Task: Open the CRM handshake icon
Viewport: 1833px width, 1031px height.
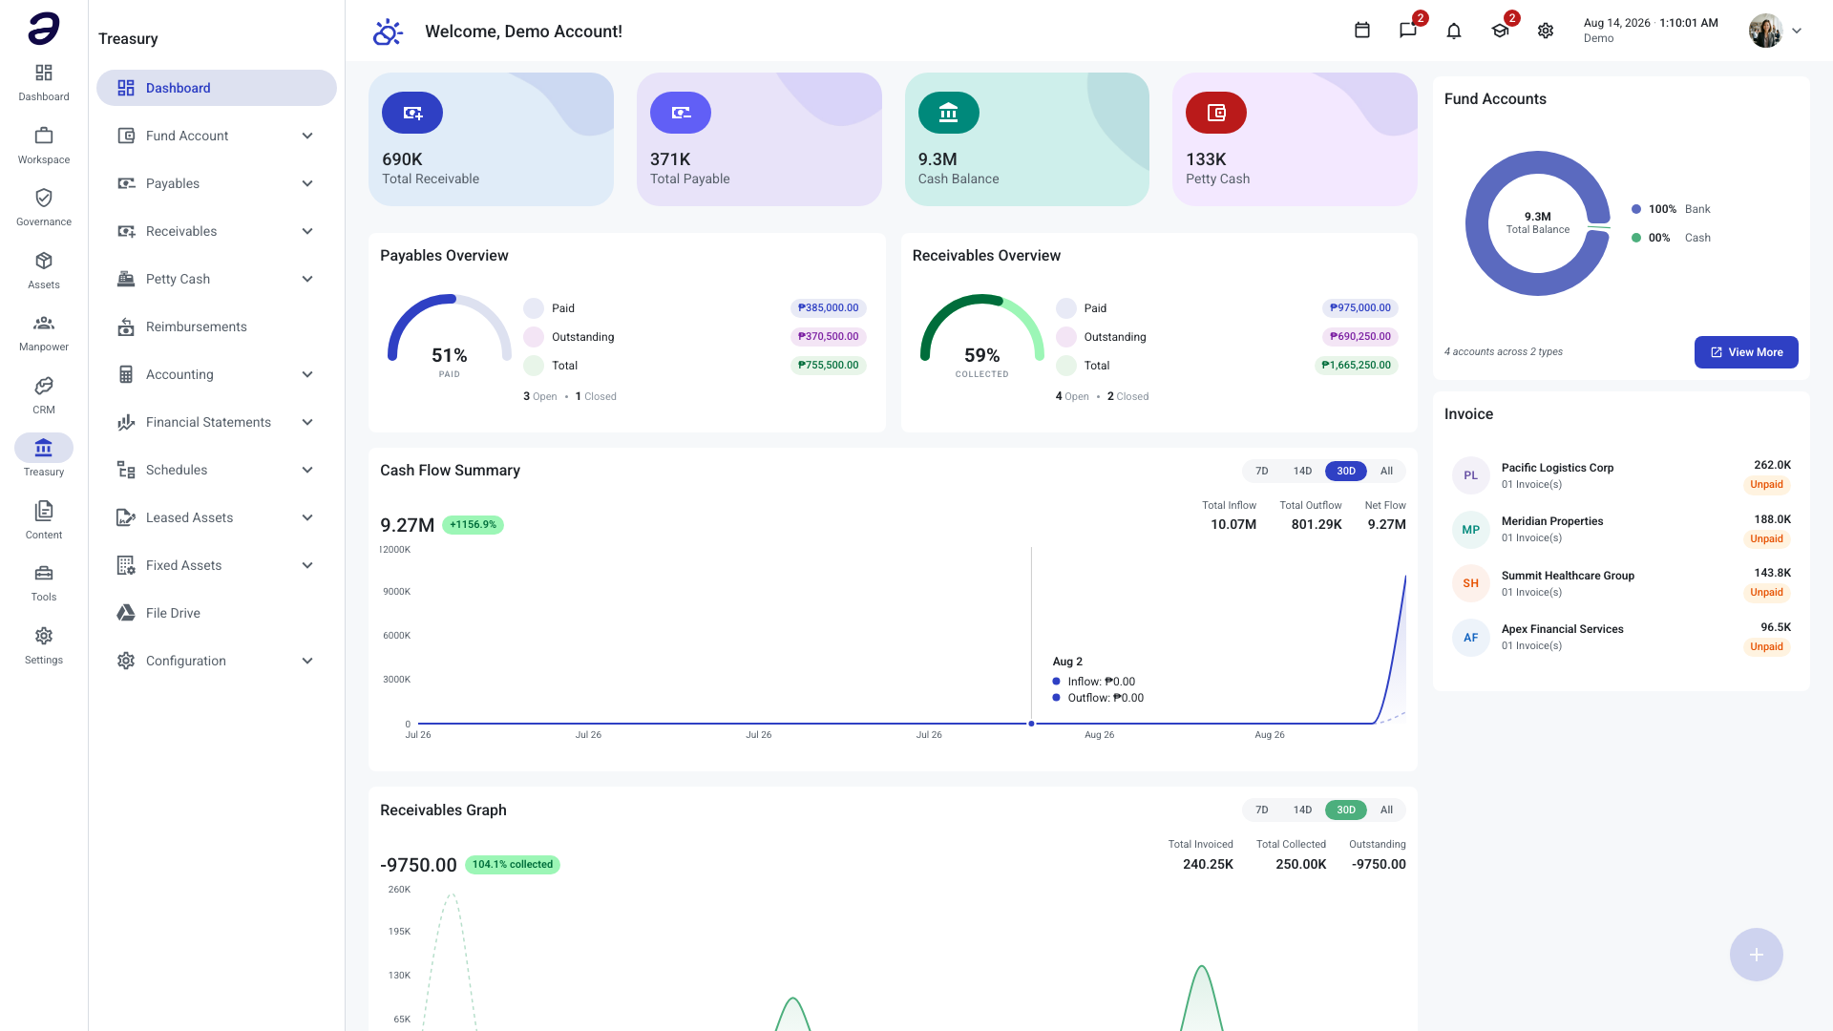Action: pos(44,386)
